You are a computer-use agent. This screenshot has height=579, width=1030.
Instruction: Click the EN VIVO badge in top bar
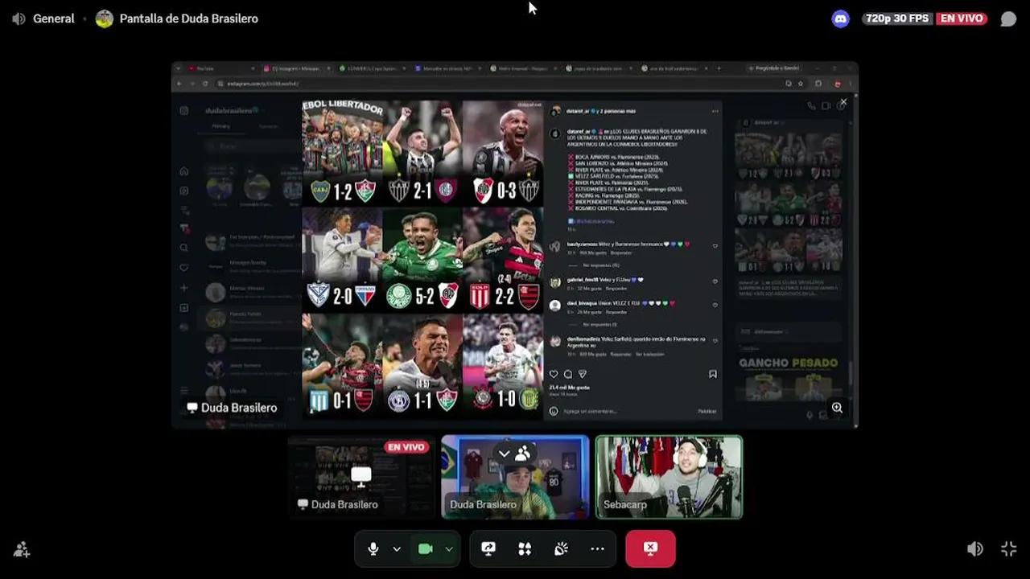[x=962, y=18]
